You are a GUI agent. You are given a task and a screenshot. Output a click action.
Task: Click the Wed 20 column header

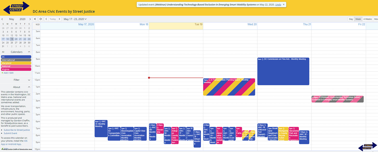tap(252, 24)
